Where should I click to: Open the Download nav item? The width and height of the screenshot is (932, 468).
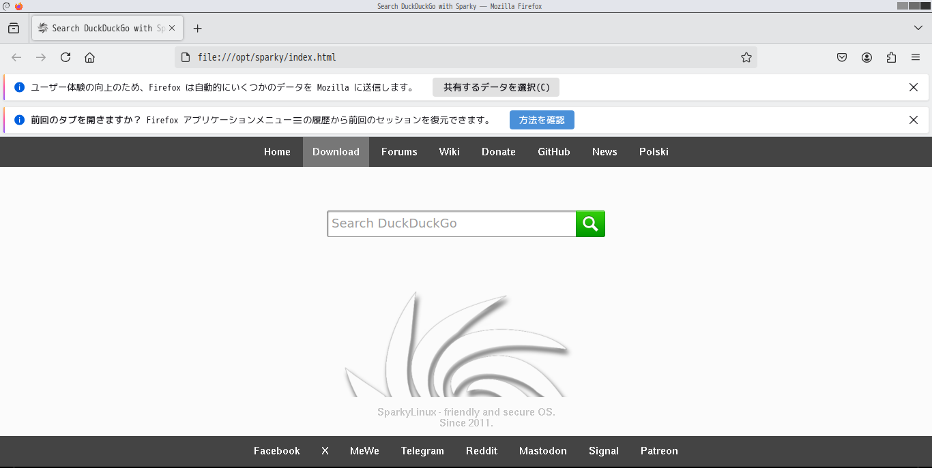336,152
